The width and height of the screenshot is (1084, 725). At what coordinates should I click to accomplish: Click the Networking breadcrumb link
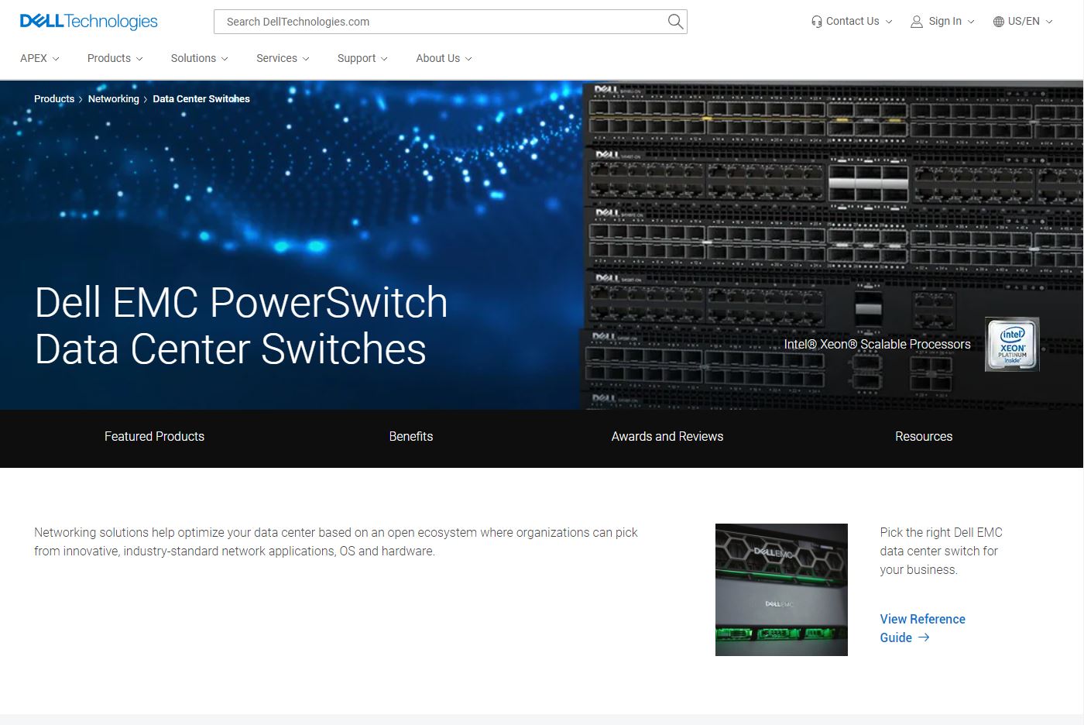click(114, 99)
